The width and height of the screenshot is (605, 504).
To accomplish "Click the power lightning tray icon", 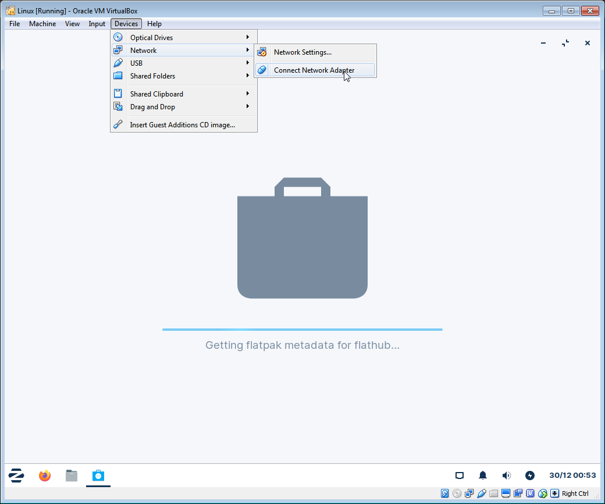I will [x=530, y=476].
